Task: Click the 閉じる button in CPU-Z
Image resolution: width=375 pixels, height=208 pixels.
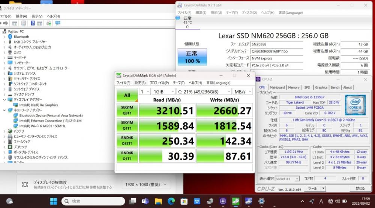Action: pyautogui.click(x=360, y=189)
